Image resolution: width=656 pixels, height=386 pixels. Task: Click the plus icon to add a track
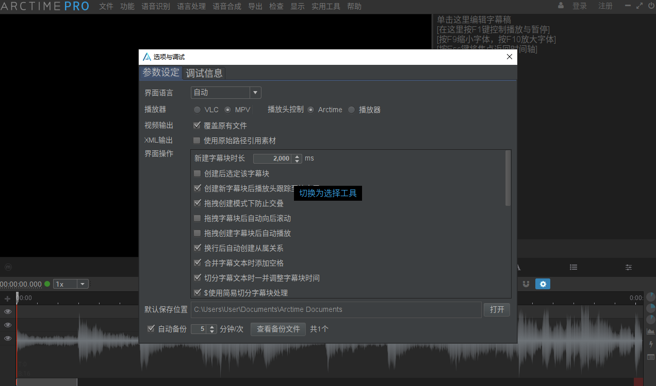coord(7,298)
